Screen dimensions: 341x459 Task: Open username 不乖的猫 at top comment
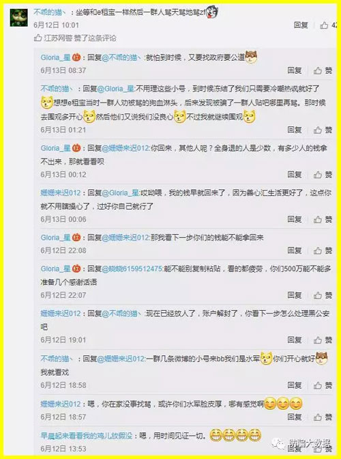point(48,12)
